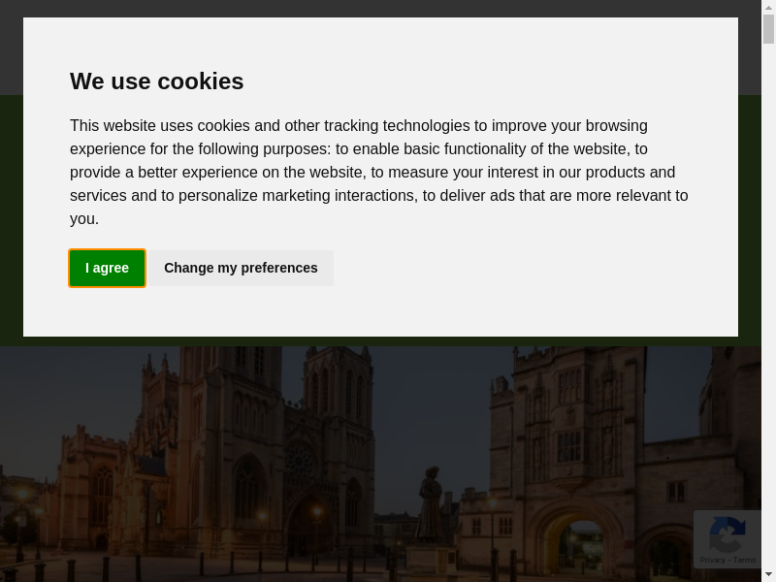Open the reCAPTCHA Terms link

pyautogui.click(x=745, y=560)
